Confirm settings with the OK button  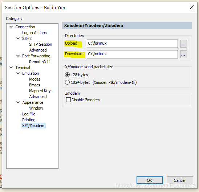[150, 180]
